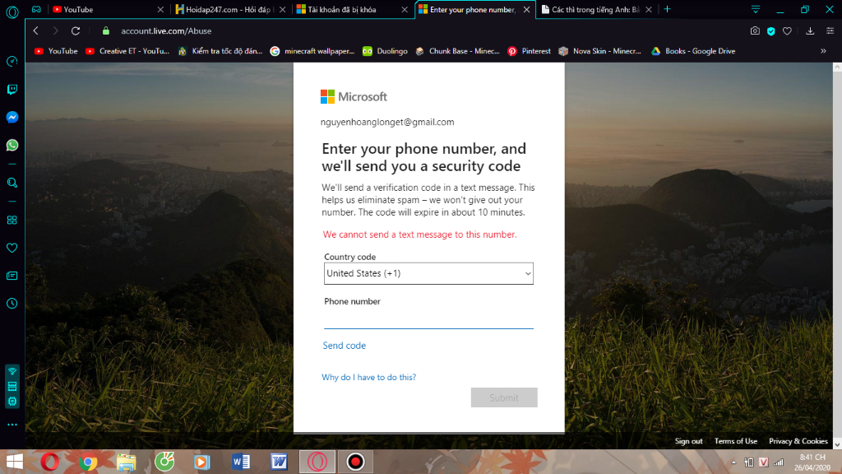The height and width of the screenshot is (474, 842).
Task: Click the site security padlock icon
Action: (x=106, y=31)
